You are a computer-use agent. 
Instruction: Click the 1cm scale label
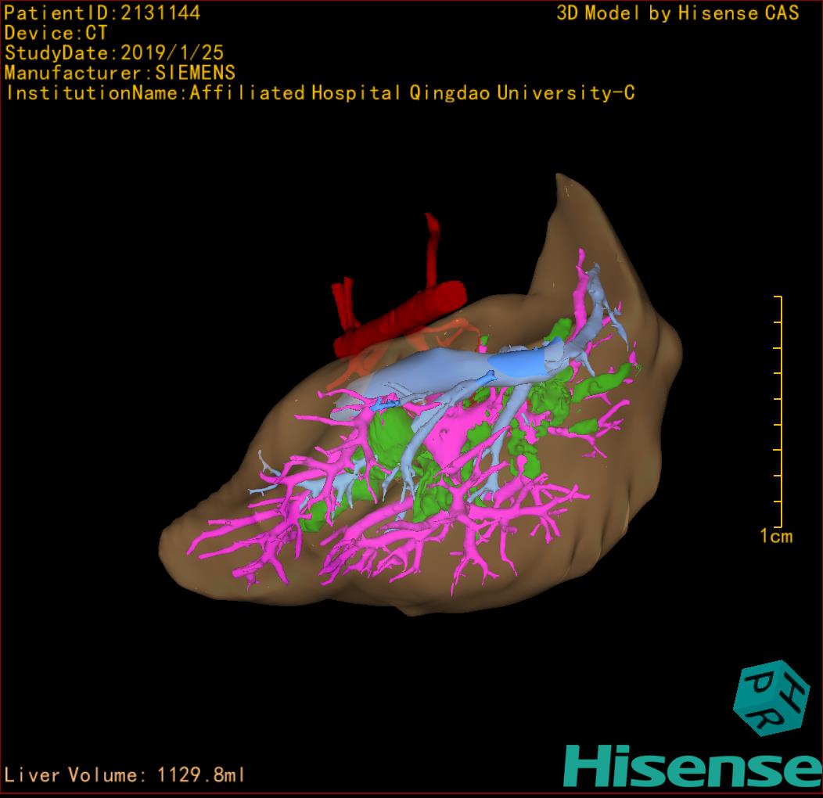pos(776,536)
